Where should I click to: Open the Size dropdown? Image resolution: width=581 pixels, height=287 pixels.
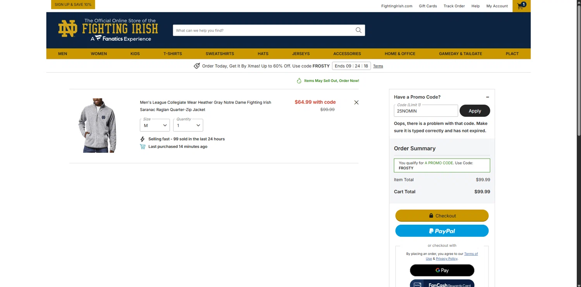point(155,125)
